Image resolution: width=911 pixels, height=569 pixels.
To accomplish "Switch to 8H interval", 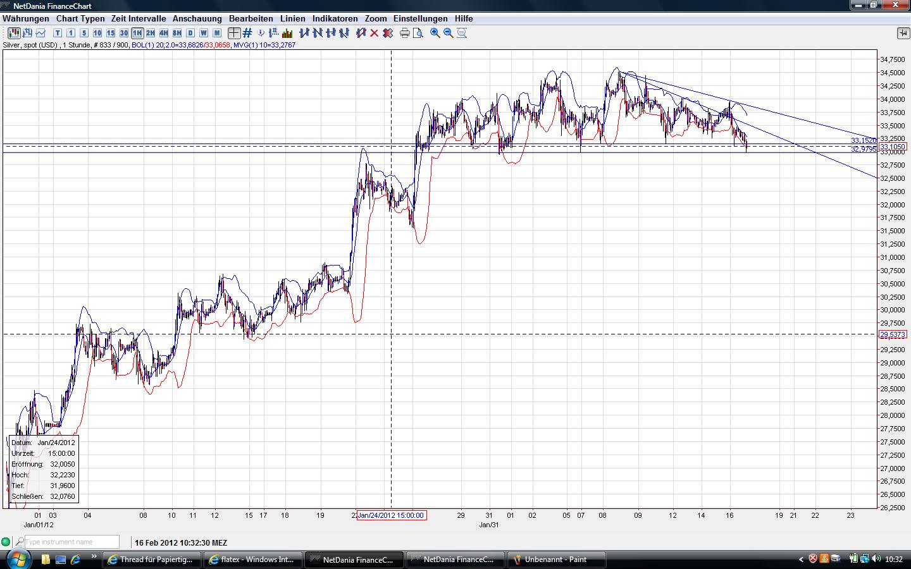I will (x=177, y=33).
